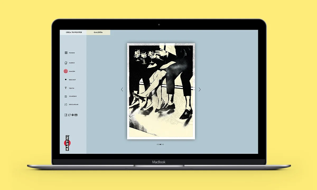The height and width of the screenshot is (190, 317).
Task: Share the poster via Pinterest icon
Action: (x=73, y=115)
